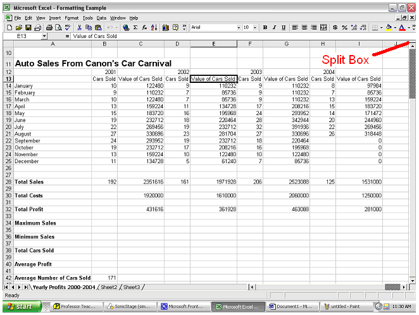Click the Windows Start button
The width and height of the screenshot is (419, 315).
[21, 306]
